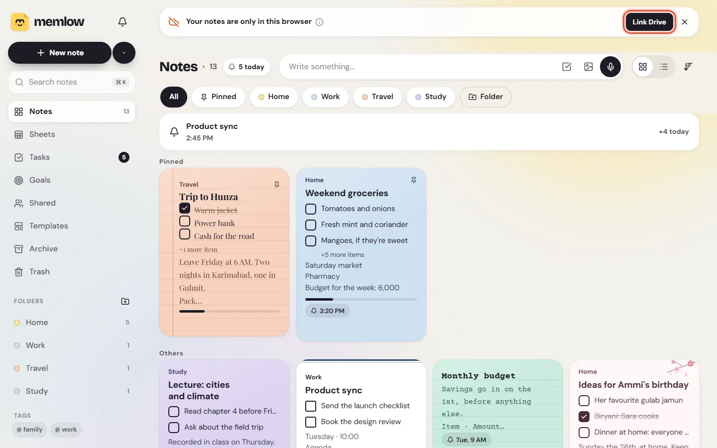Screen dimensions: 717x448
Task: Unpin the Weekend groceries note
Action: click(414, 180)
